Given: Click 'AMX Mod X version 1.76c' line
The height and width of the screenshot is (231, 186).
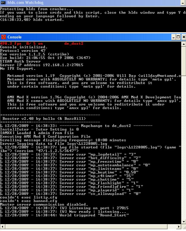Looking at the screenshot, I should [94, 97].
